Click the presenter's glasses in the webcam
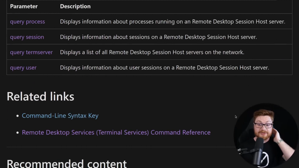The width and height of the screenshot is (299, 168). click(263, 125)
